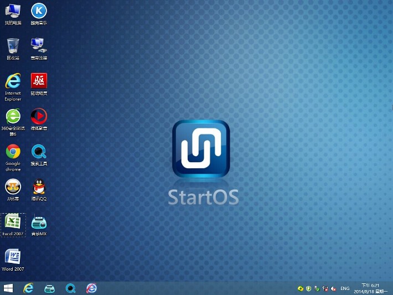The height and width of the screenshot is (295, 393).
Task: Click the 2014/8/18 date in the tray
Action: (364, 292)
